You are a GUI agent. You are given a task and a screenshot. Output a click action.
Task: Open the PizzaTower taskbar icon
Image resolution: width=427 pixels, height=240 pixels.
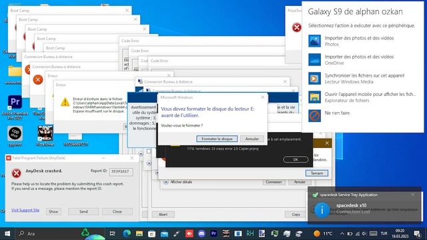pyautogui.click(x=226, y=233)
